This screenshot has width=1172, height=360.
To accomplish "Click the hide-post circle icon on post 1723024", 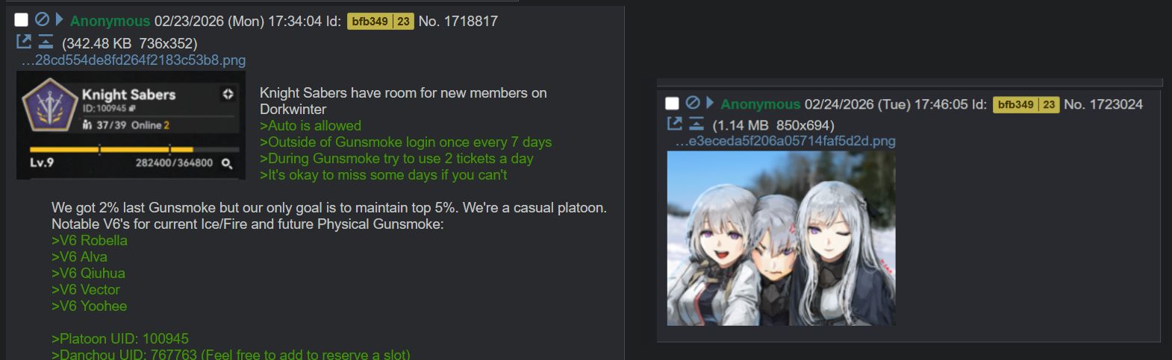I will tap(693, 103).
